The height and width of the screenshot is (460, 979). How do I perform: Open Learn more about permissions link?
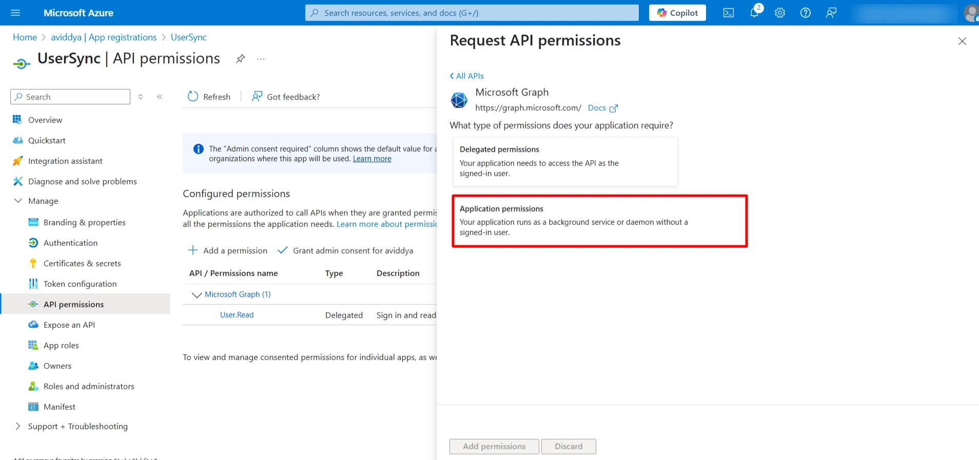point(386,224)
